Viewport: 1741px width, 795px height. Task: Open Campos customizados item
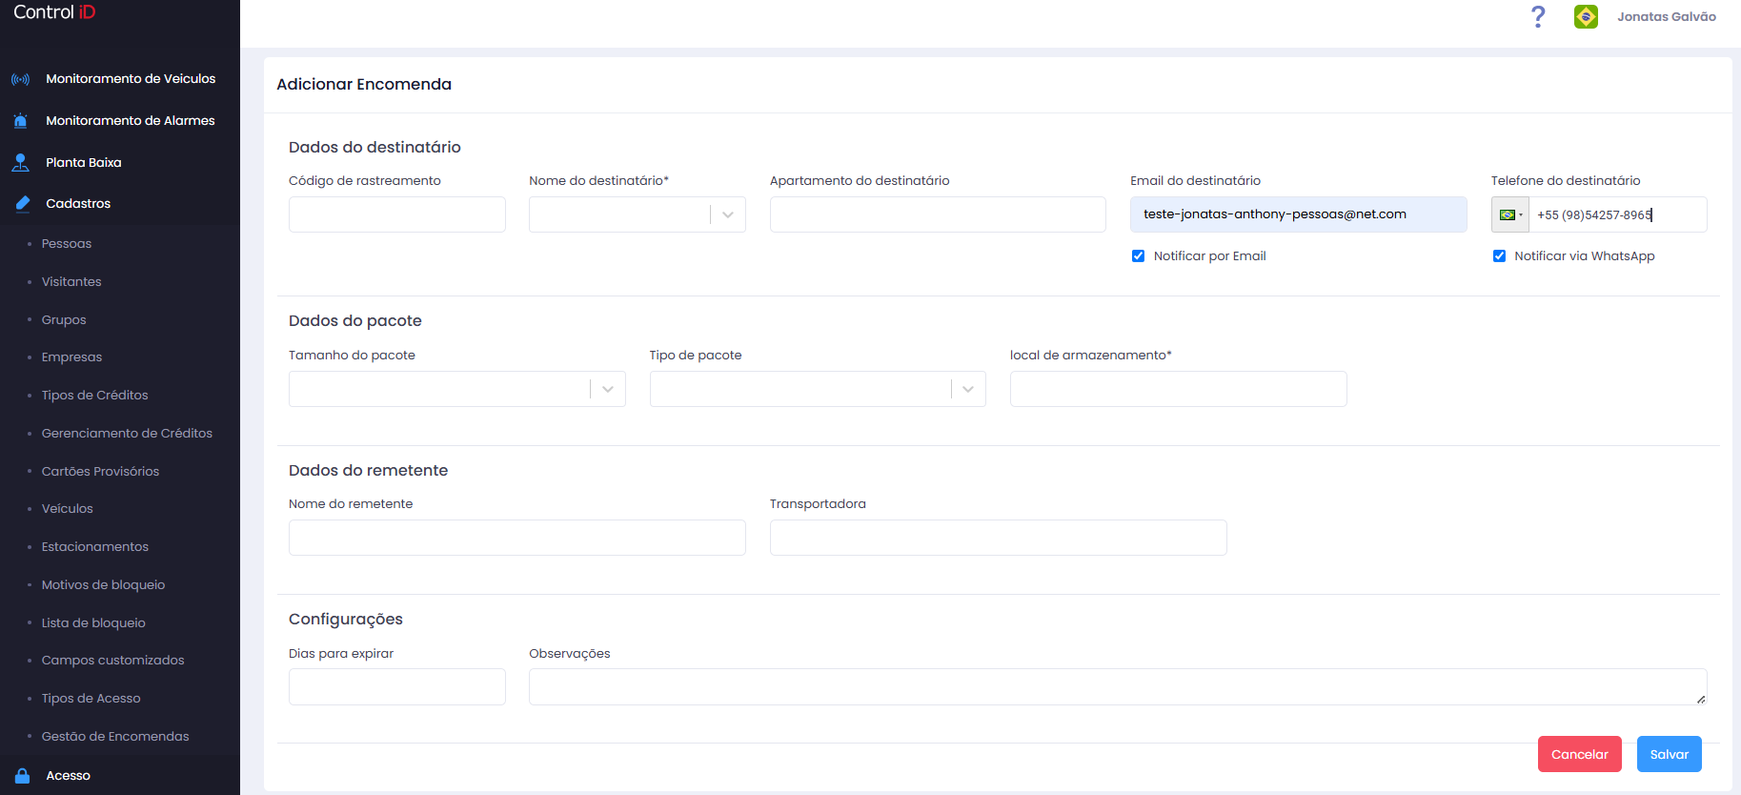(112, 661)
